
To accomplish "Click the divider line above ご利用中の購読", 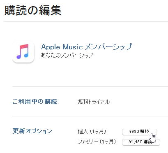I will tap(90, 87).
